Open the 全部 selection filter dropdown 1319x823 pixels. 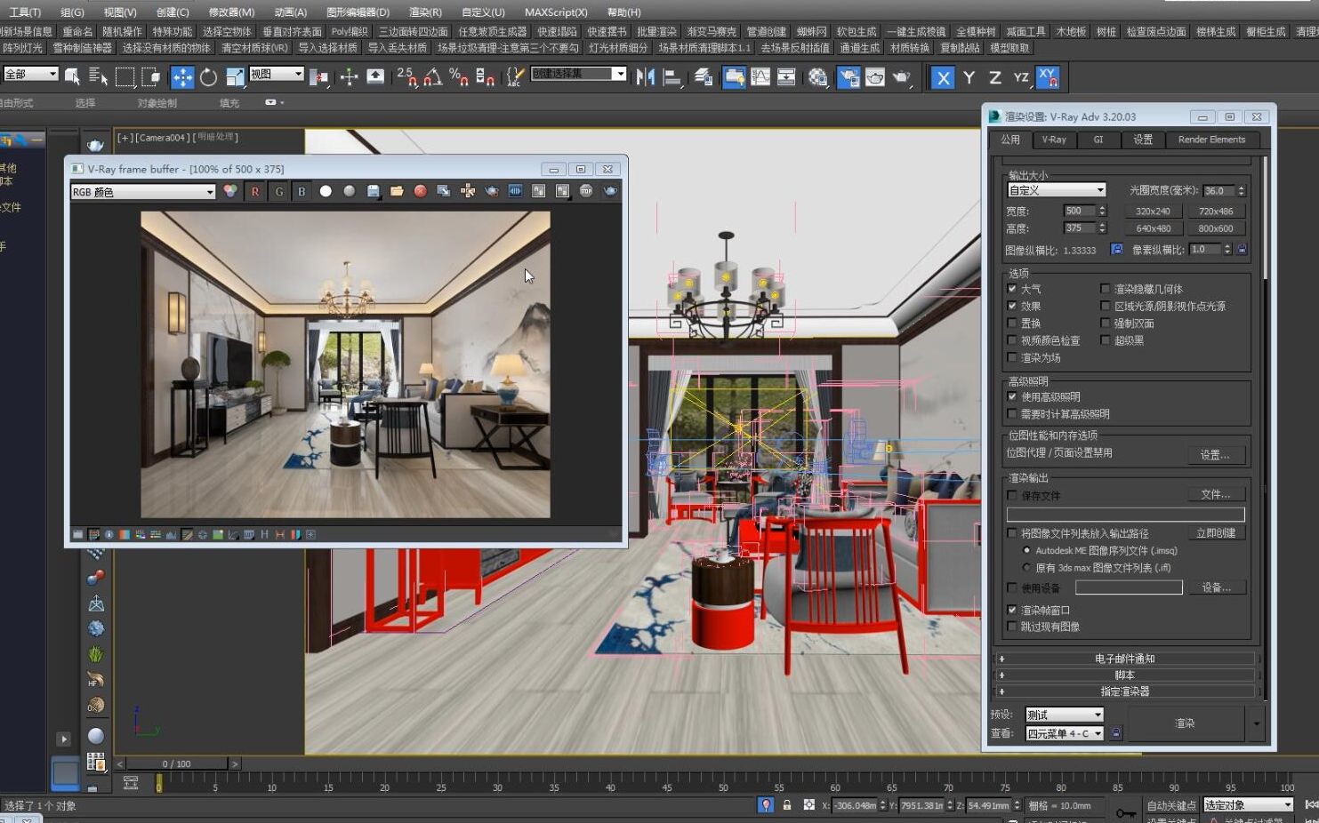(30, 74)
